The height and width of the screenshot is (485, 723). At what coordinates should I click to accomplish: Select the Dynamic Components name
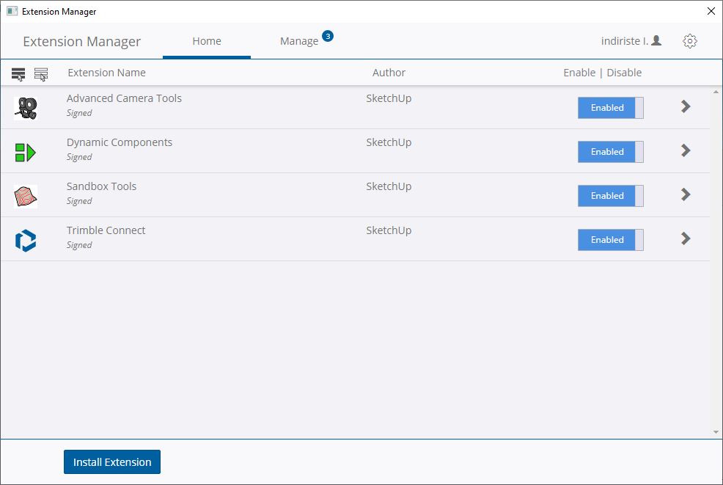pyautogui.click(x=120, y=142)
